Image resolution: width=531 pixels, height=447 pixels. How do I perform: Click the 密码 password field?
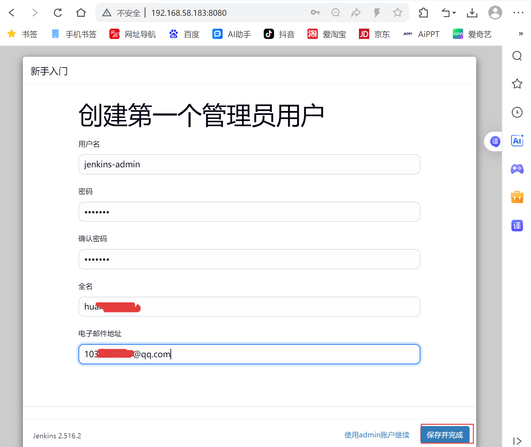249,212
